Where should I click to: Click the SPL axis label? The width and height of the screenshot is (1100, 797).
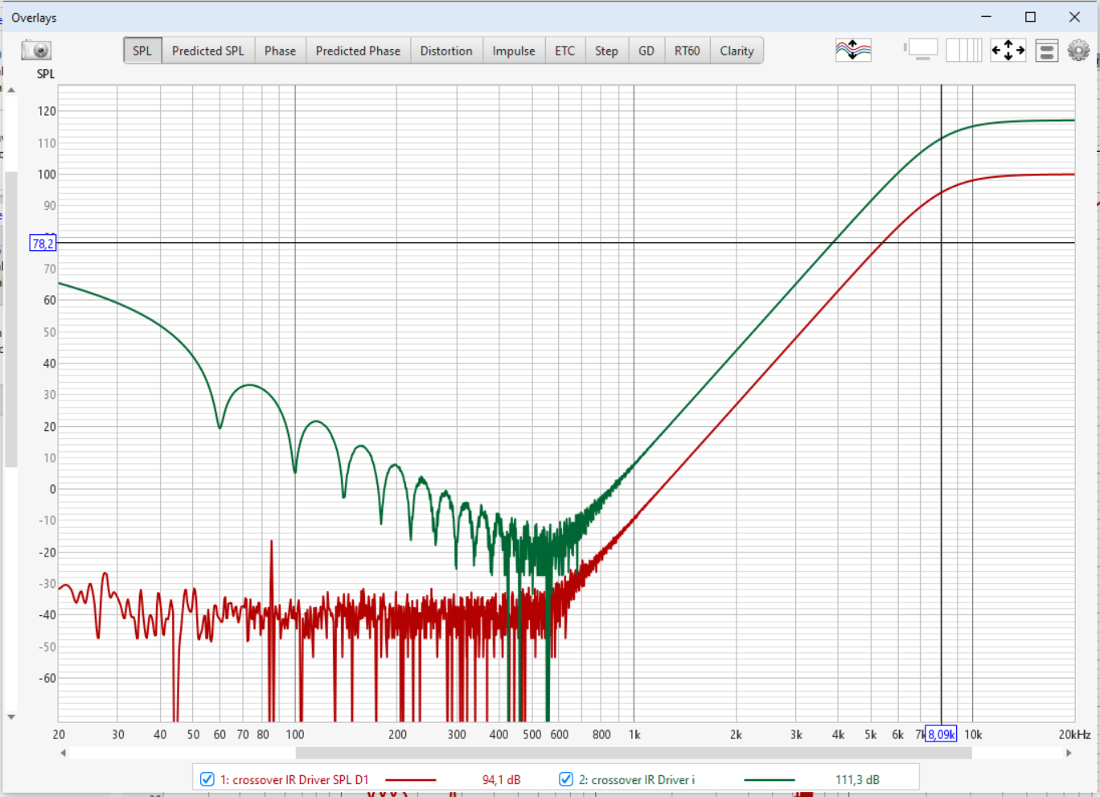tap(46, 73)
